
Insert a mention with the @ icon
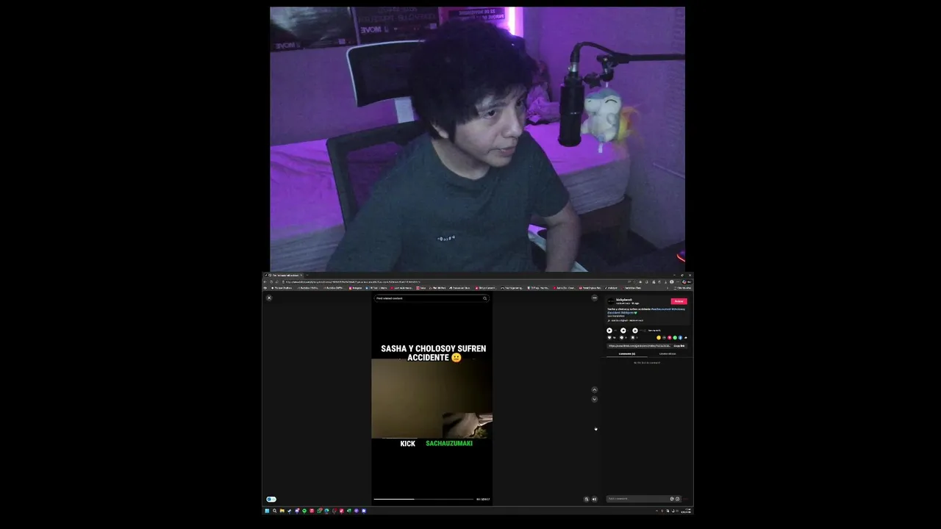click(672, 499)
